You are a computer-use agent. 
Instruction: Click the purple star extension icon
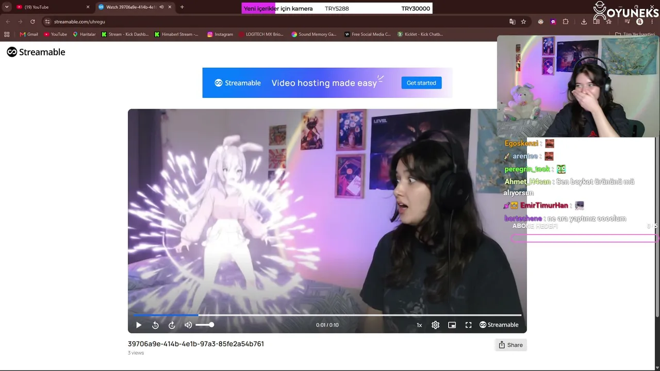click(553, 22)
